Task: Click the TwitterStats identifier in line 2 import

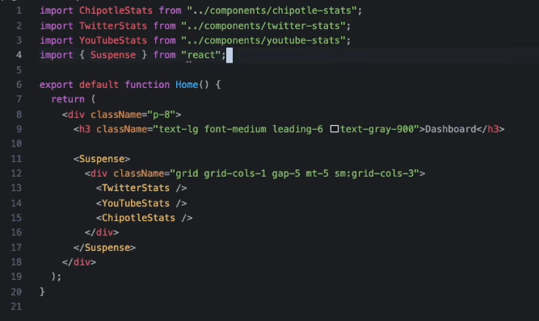Action: (x=113, y=26)
